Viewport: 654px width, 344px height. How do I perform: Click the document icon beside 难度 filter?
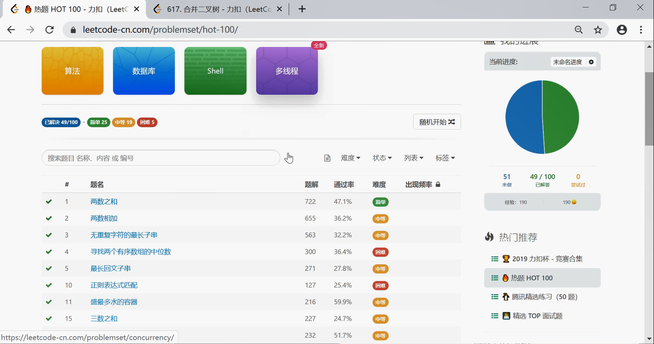[327, 158]
